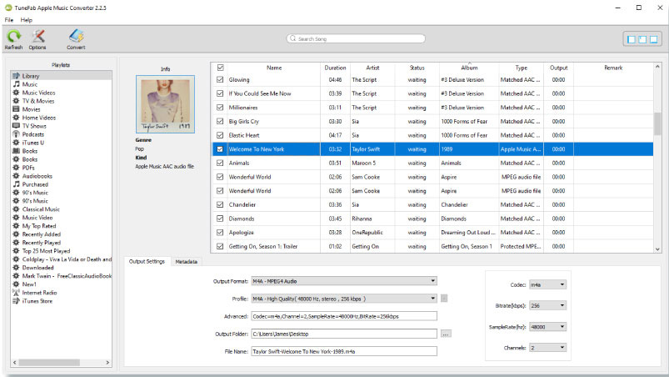Screen dimensions: 669x377
Task: Open the Output Format dropdown
Action: (344, 281)
